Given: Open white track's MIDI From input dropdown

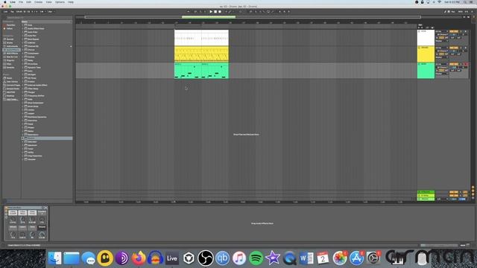Looking at the screenshot, I should coord(441,31).
